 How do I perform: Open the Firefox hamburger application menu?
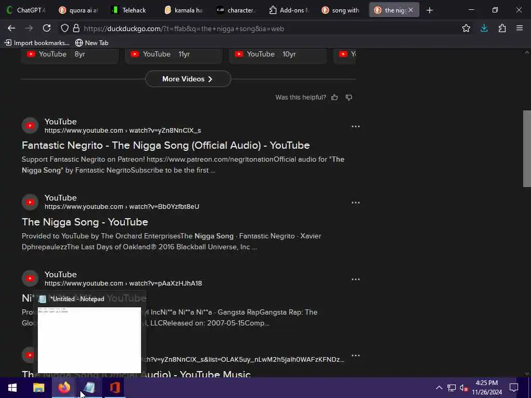click(520, 29)
